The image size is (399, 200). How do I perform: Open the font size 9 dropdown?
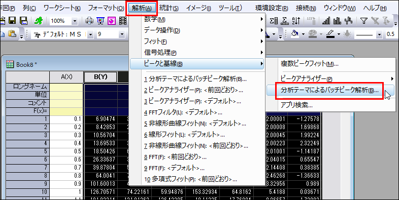click(122, 34)
